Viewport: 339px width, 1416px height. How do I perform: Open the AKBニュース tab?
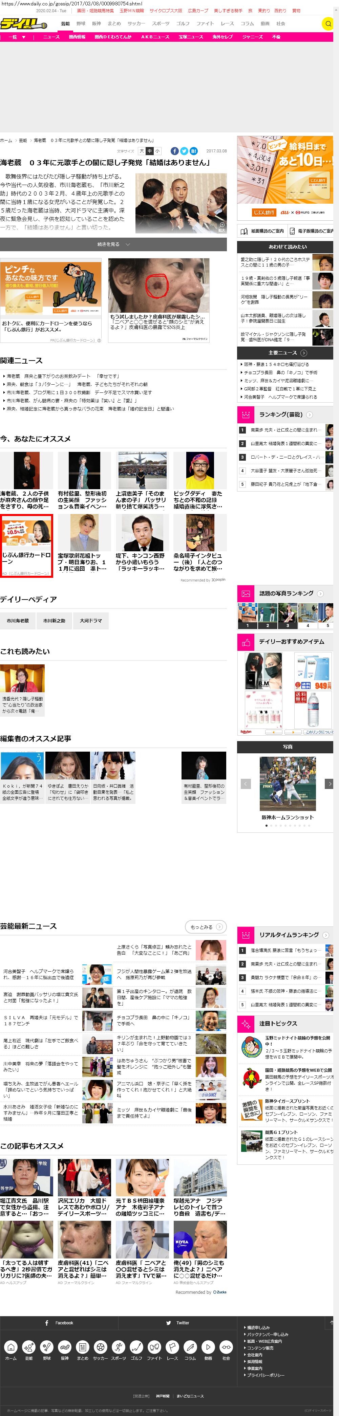[x=155, y=37]
